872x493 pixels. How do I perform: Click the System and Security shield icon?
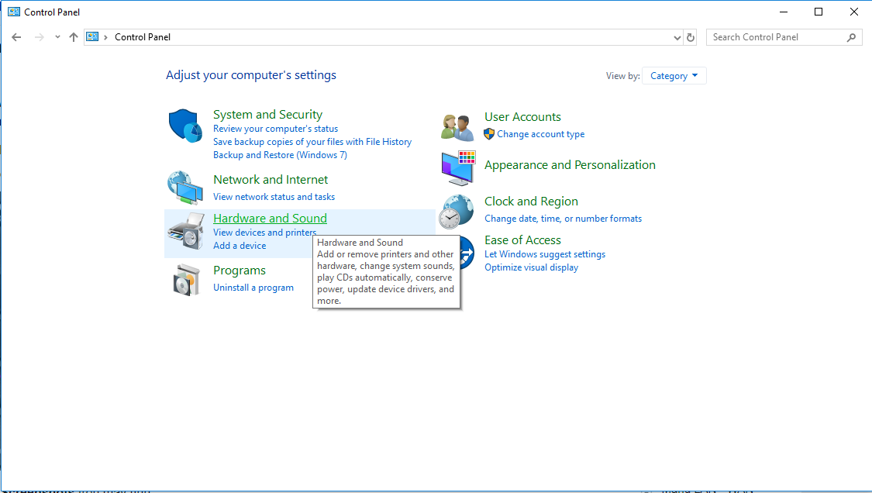[186, 126]
